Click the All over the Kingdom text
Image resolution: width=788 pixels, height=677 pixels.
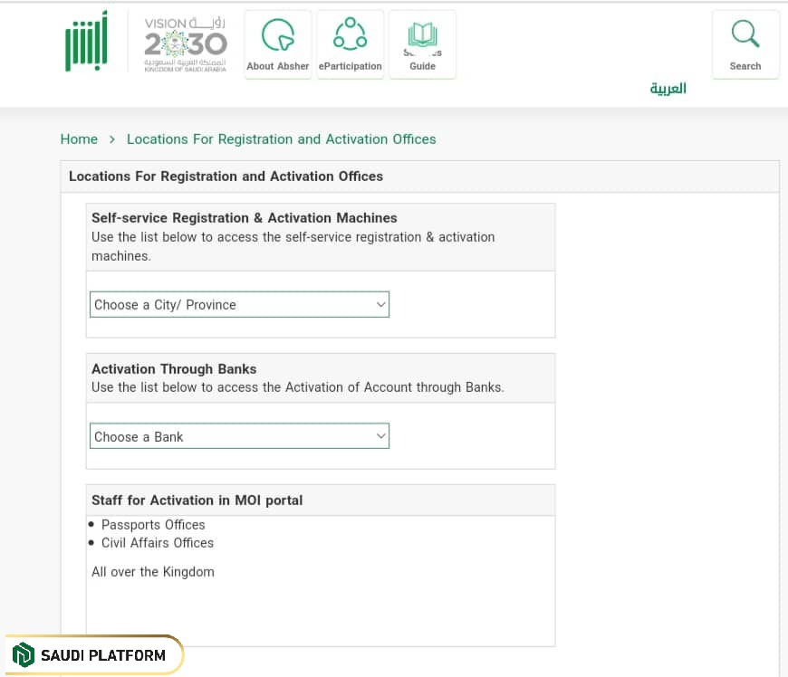coord(153,572)
